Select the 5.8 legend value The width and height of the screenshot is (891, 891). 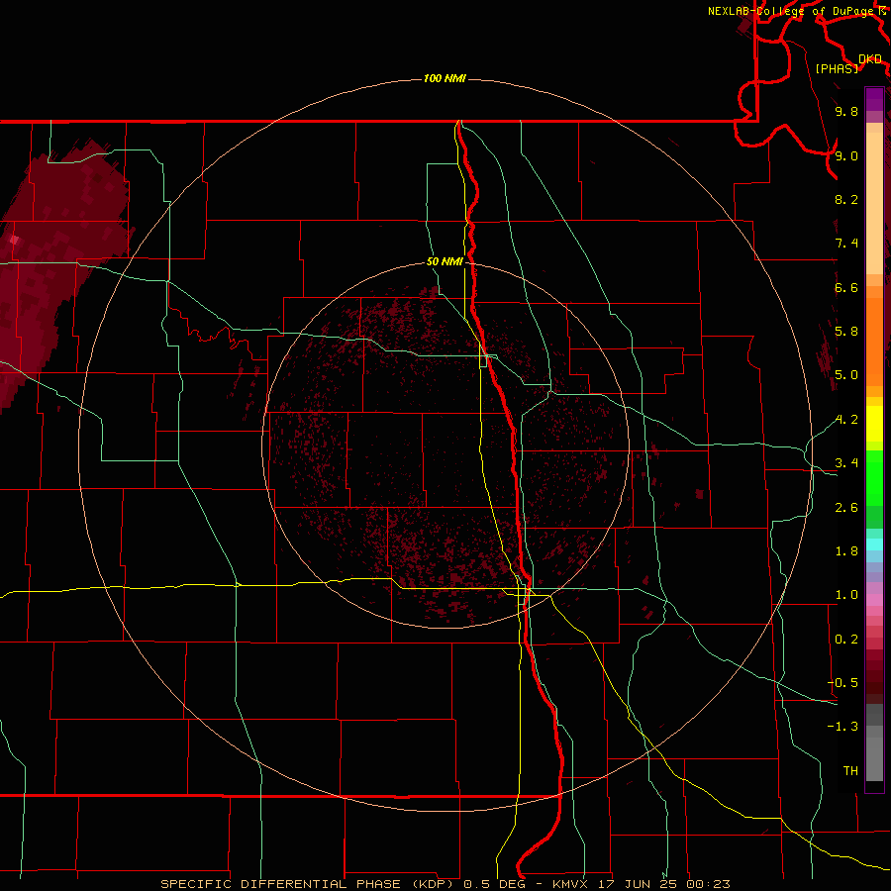(846, 332)
